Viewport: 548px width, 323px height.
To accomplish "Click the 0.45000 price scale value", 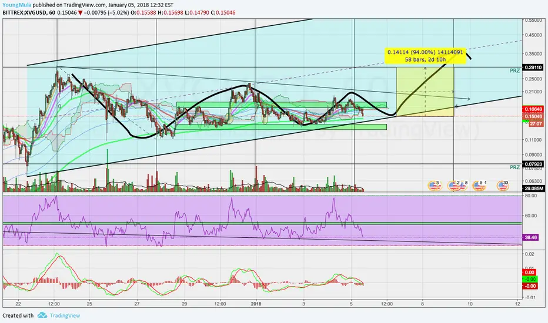I will [533, 35].
